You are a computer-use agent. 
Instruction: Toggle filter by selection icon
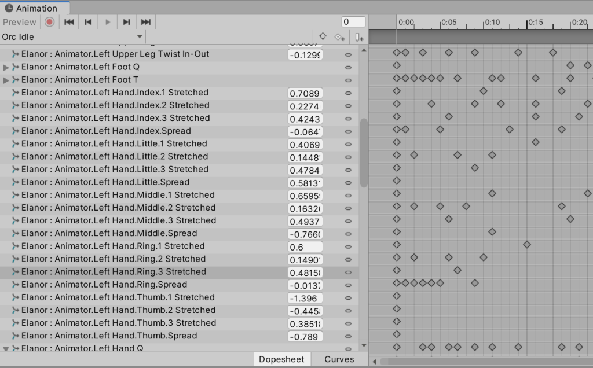click(x=323, y=36)
